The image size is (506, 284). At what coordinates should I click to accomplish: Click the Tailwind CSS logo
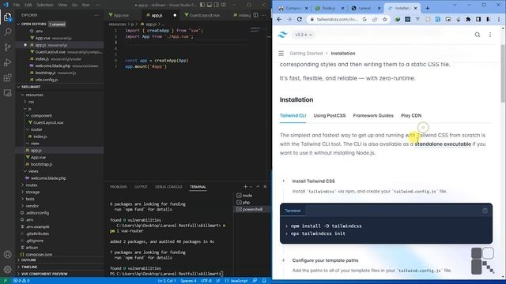(283, 35)
